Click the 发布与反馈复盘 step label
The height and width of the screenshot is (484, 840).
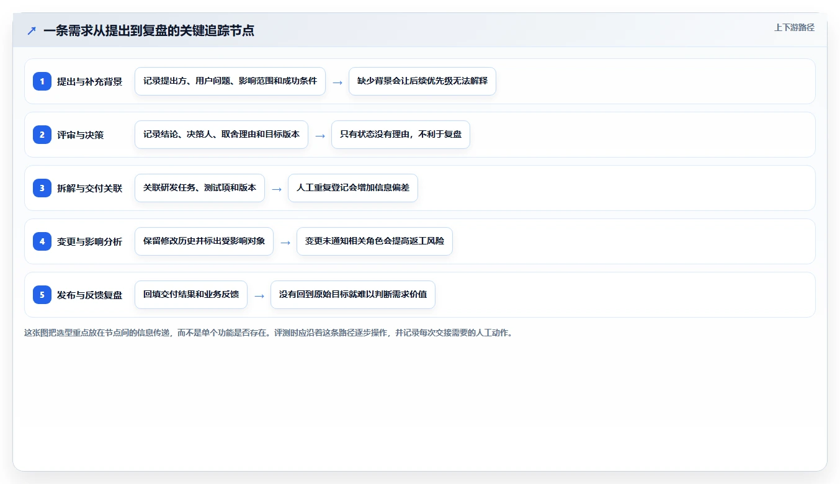(x=90, y=295)
